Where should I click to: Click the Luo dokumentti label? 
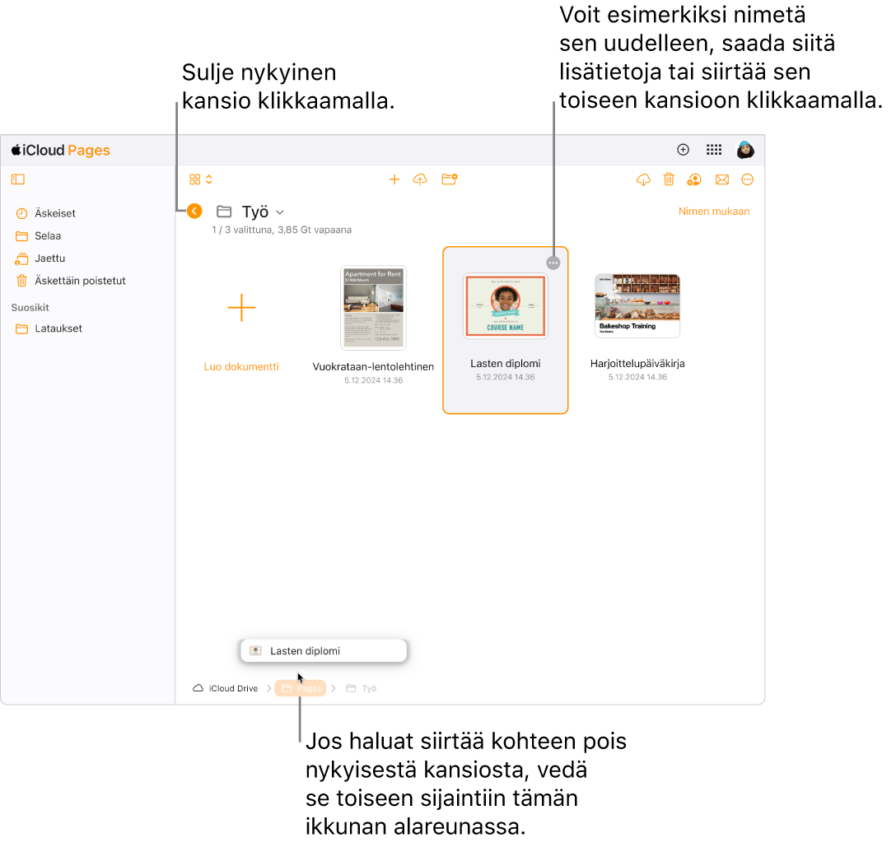tap(241, 366)
